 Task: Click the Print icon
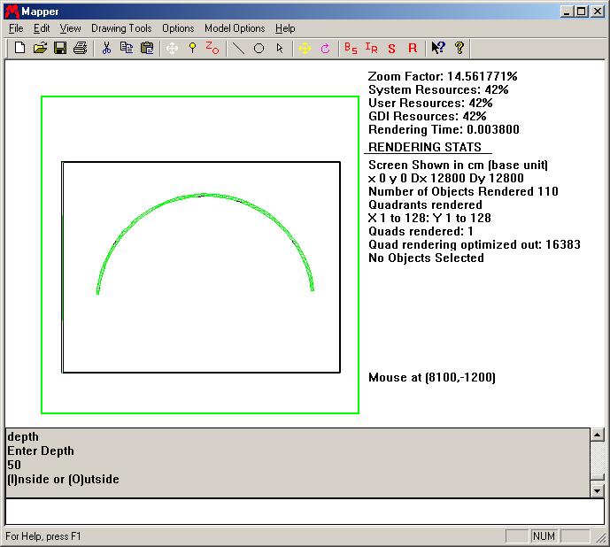[81, 48]
